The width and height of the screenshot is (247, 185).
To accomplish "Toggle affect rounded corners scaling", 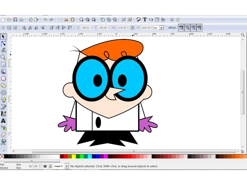I will pos(187,28).
